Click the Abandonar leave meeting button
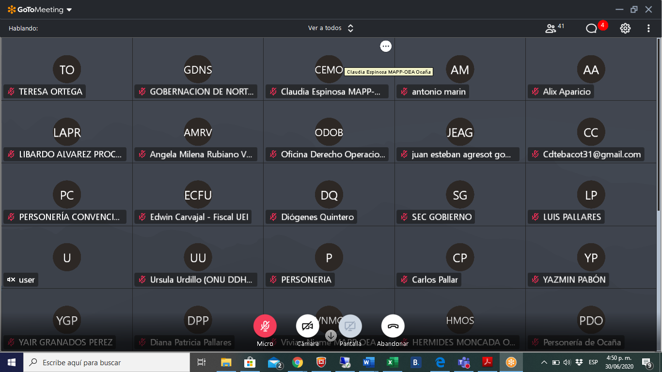This screenshot has width=662, height=372. click(393, 326)
